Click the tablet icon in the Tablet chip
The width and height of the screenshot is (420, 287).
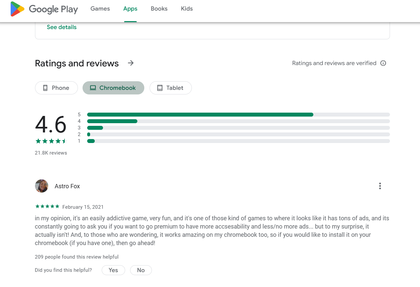tap(160, 88)
